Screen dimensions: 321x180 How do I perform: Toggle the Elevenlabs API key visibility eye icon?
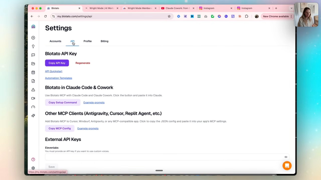[286, 157]
